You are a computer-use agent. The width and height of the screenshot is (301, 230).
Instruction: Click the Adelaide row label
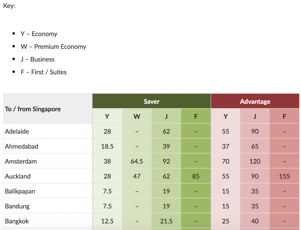[17, 131]
